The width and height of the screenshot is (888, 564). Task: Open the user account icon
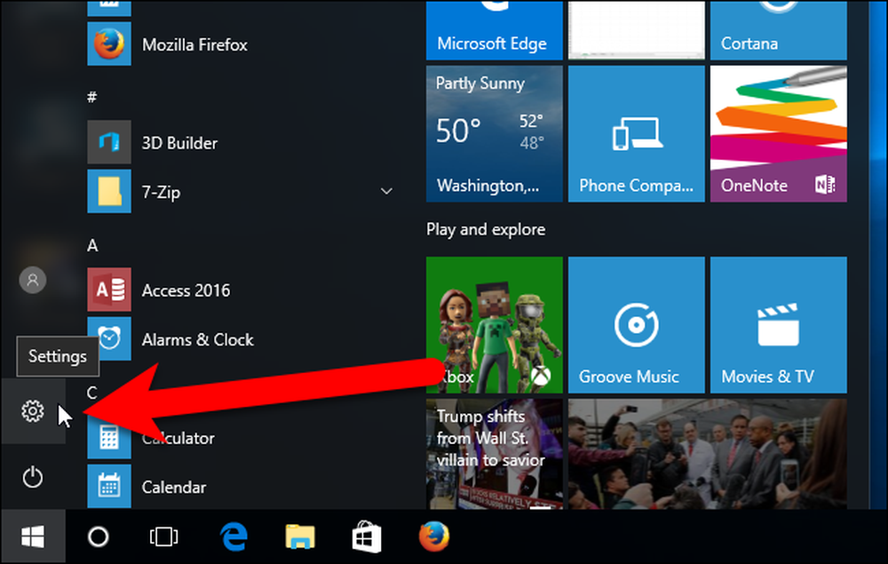33,280
